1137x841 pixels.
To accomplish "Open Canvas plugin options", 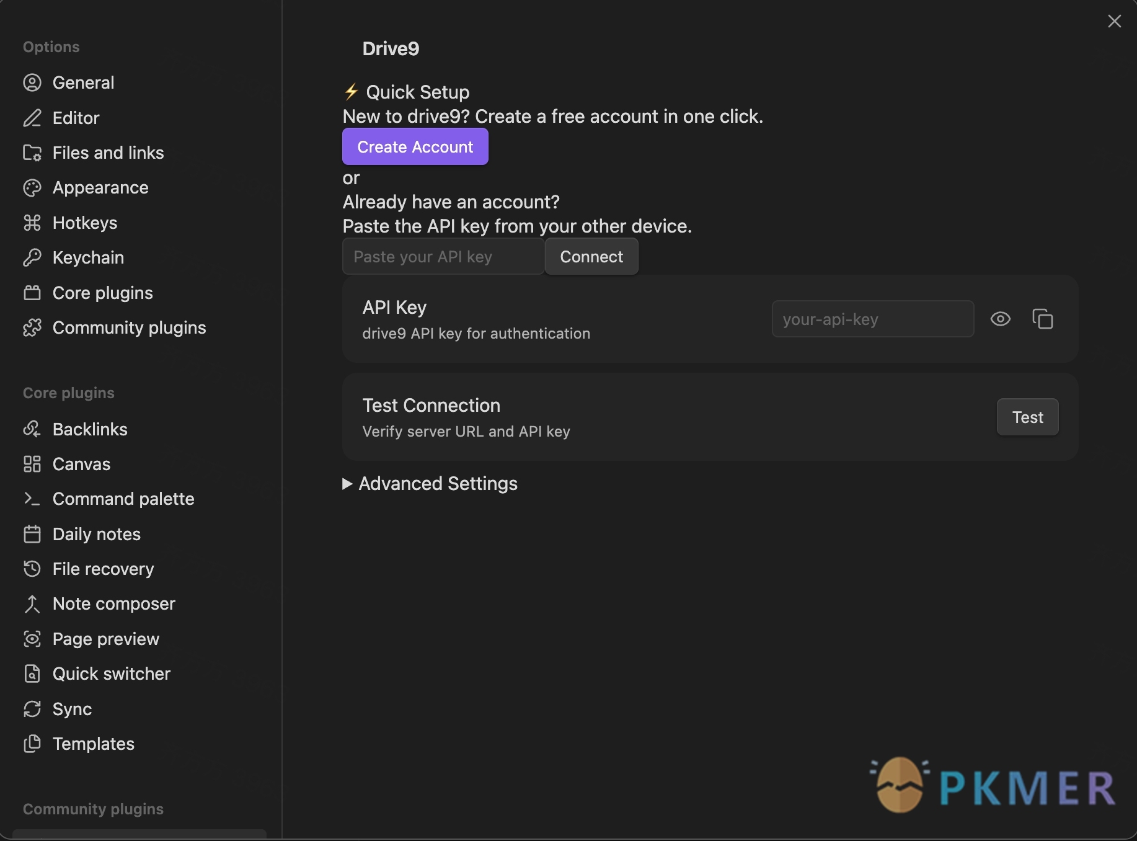I will click(139, 464).
